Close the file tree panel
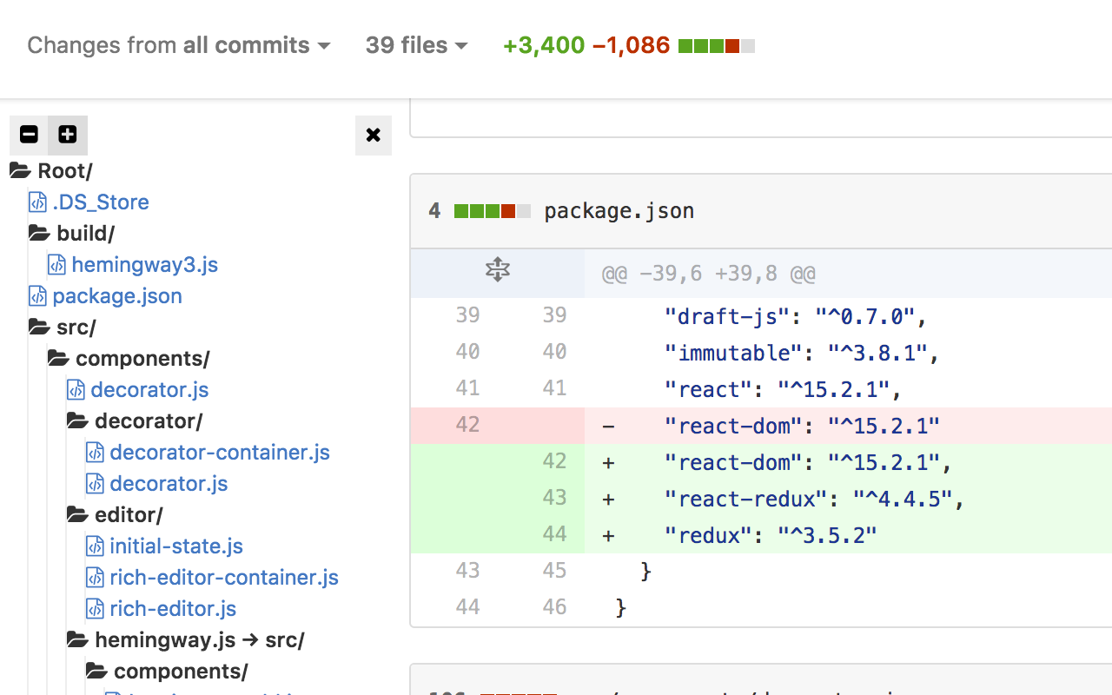 tap(374, 135)
